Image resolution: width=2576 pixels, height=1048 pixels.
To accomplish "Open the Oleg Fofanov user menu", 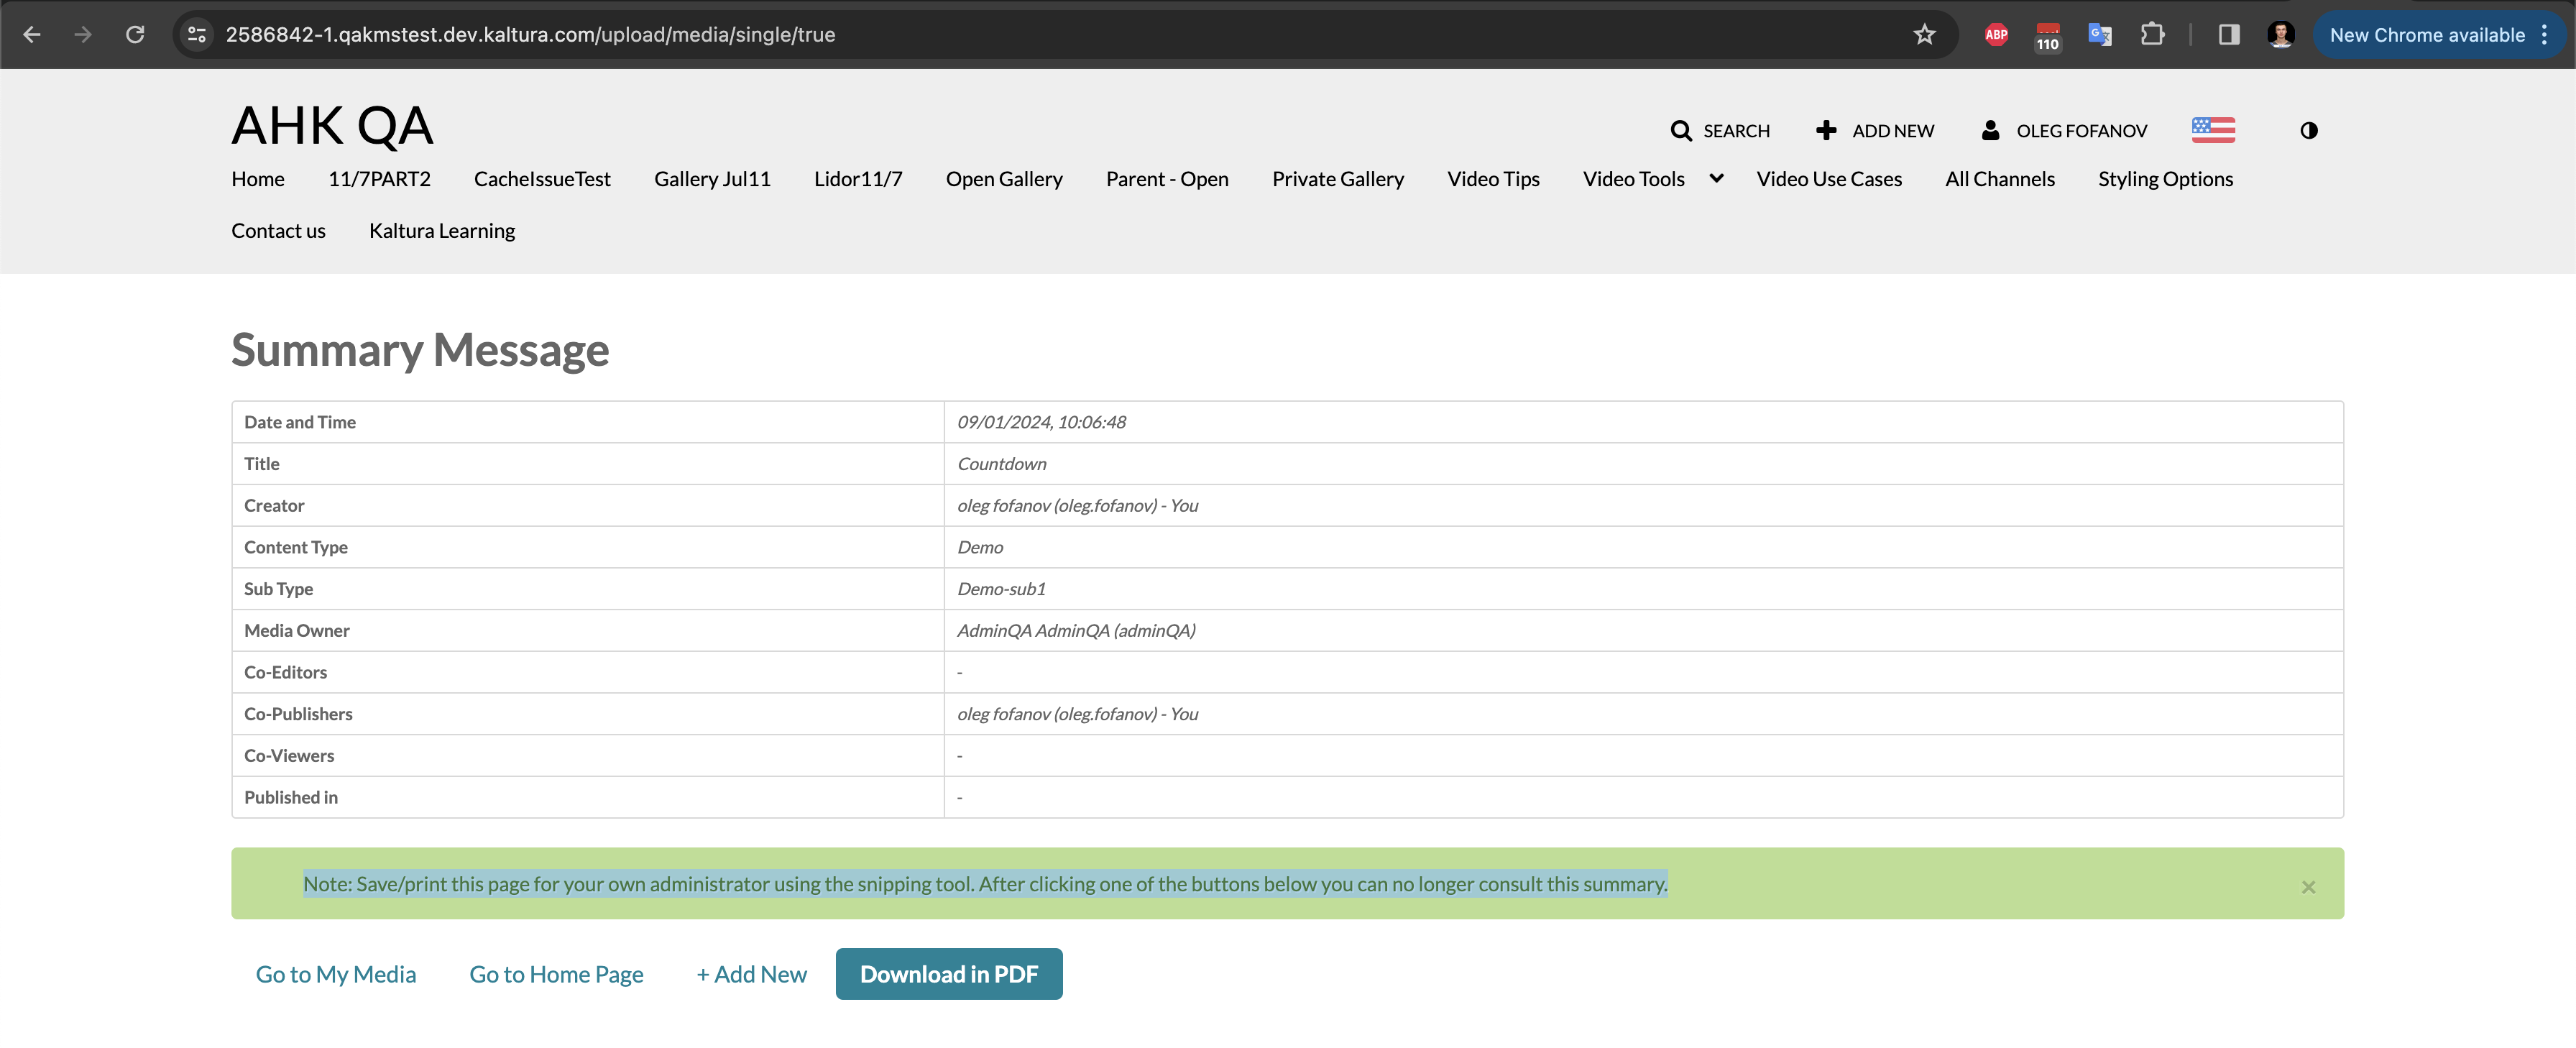I will point(2064,131).
